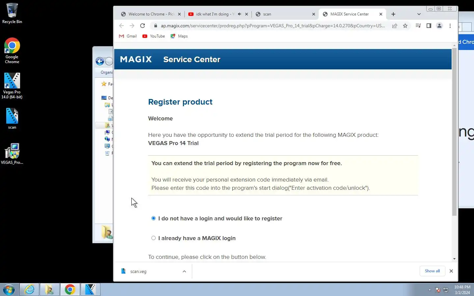This screenshot has width=474, height=296.
Task: Click page scrollbar down arrow
Action: click(x=454, y=259)
